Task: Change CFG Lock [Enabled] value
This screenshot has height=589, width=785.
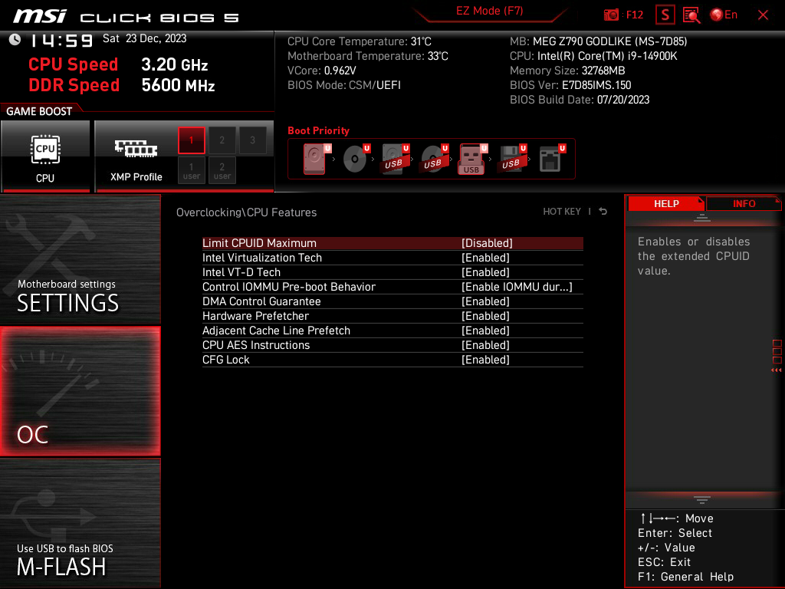Action: [x=485, y=359]
